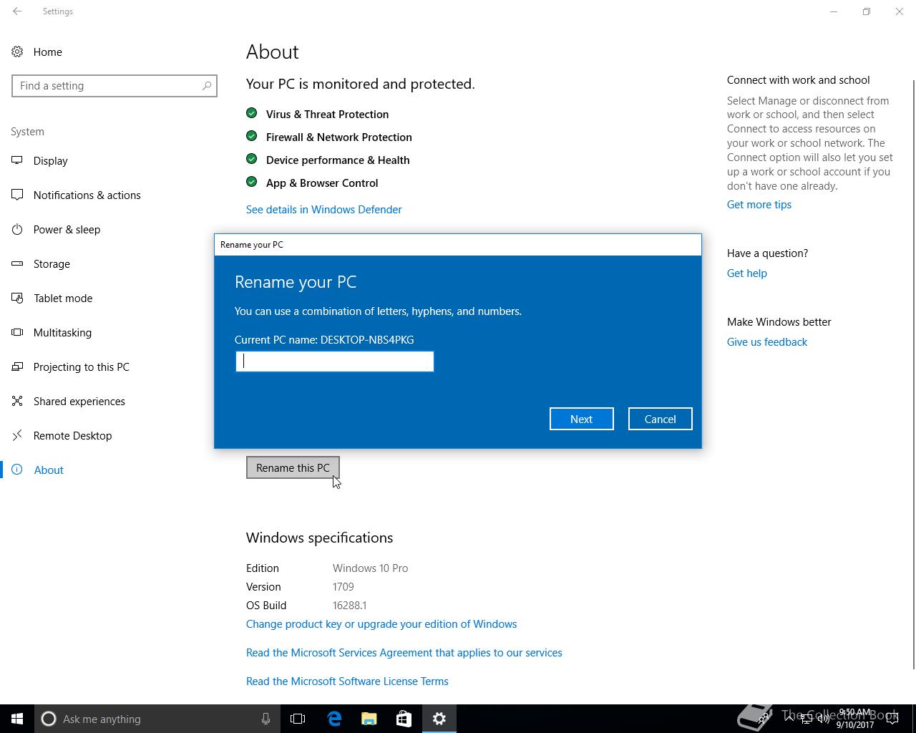The height and width of the screenshot is (733, 916).
Task: Expand hidden system tray icons chevron
Action: click(789, 719)
